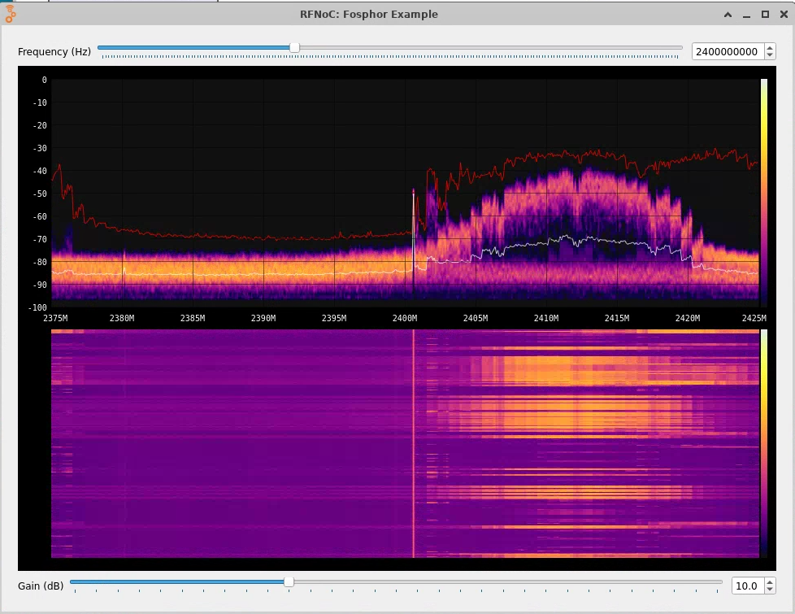
Task: Click the bright vertical line in waterfall
Action: [x=414, y=443]
